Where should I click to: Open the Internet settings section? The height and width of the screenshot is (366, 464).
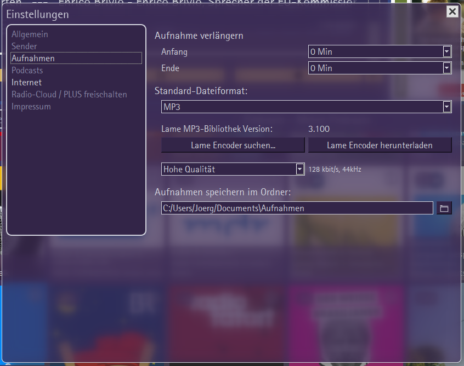[x=26, y=83]
